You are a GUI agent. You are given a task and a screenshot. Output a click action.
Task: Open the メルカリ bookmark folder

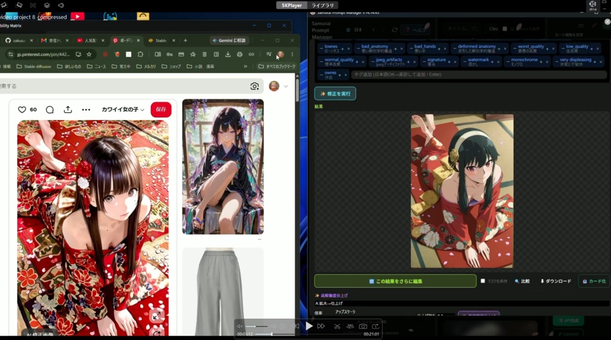tap(146, 67)
